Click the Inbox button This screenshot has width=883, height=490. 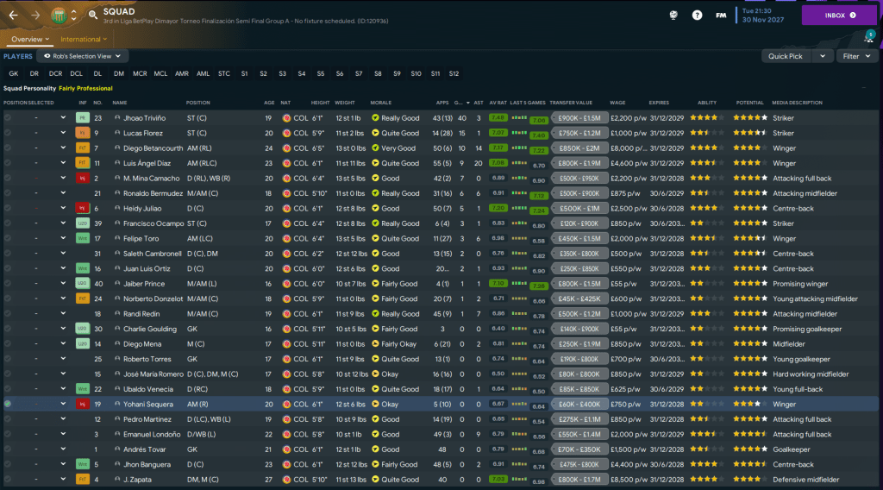840,15
